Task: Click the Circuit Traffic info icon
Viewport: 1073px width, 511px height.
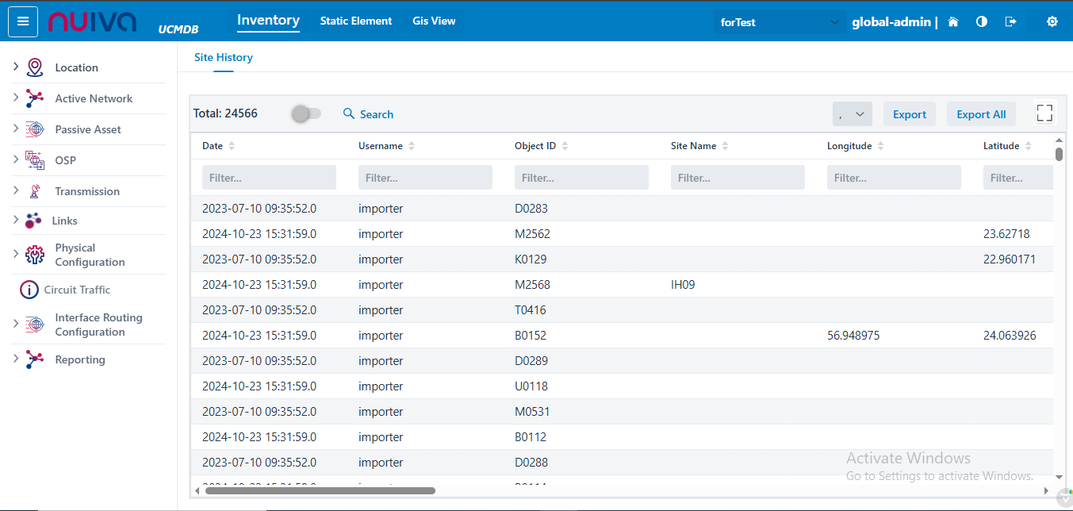Action: click(x=29, y=290)
